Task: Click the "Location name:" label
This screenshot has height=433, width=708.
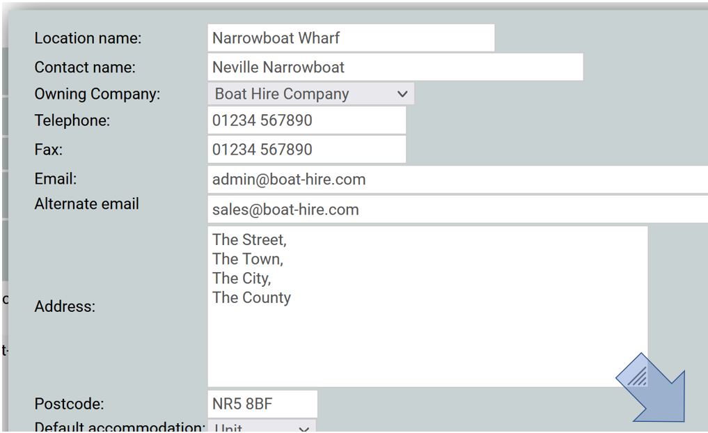Action: (x=88, y=38)
